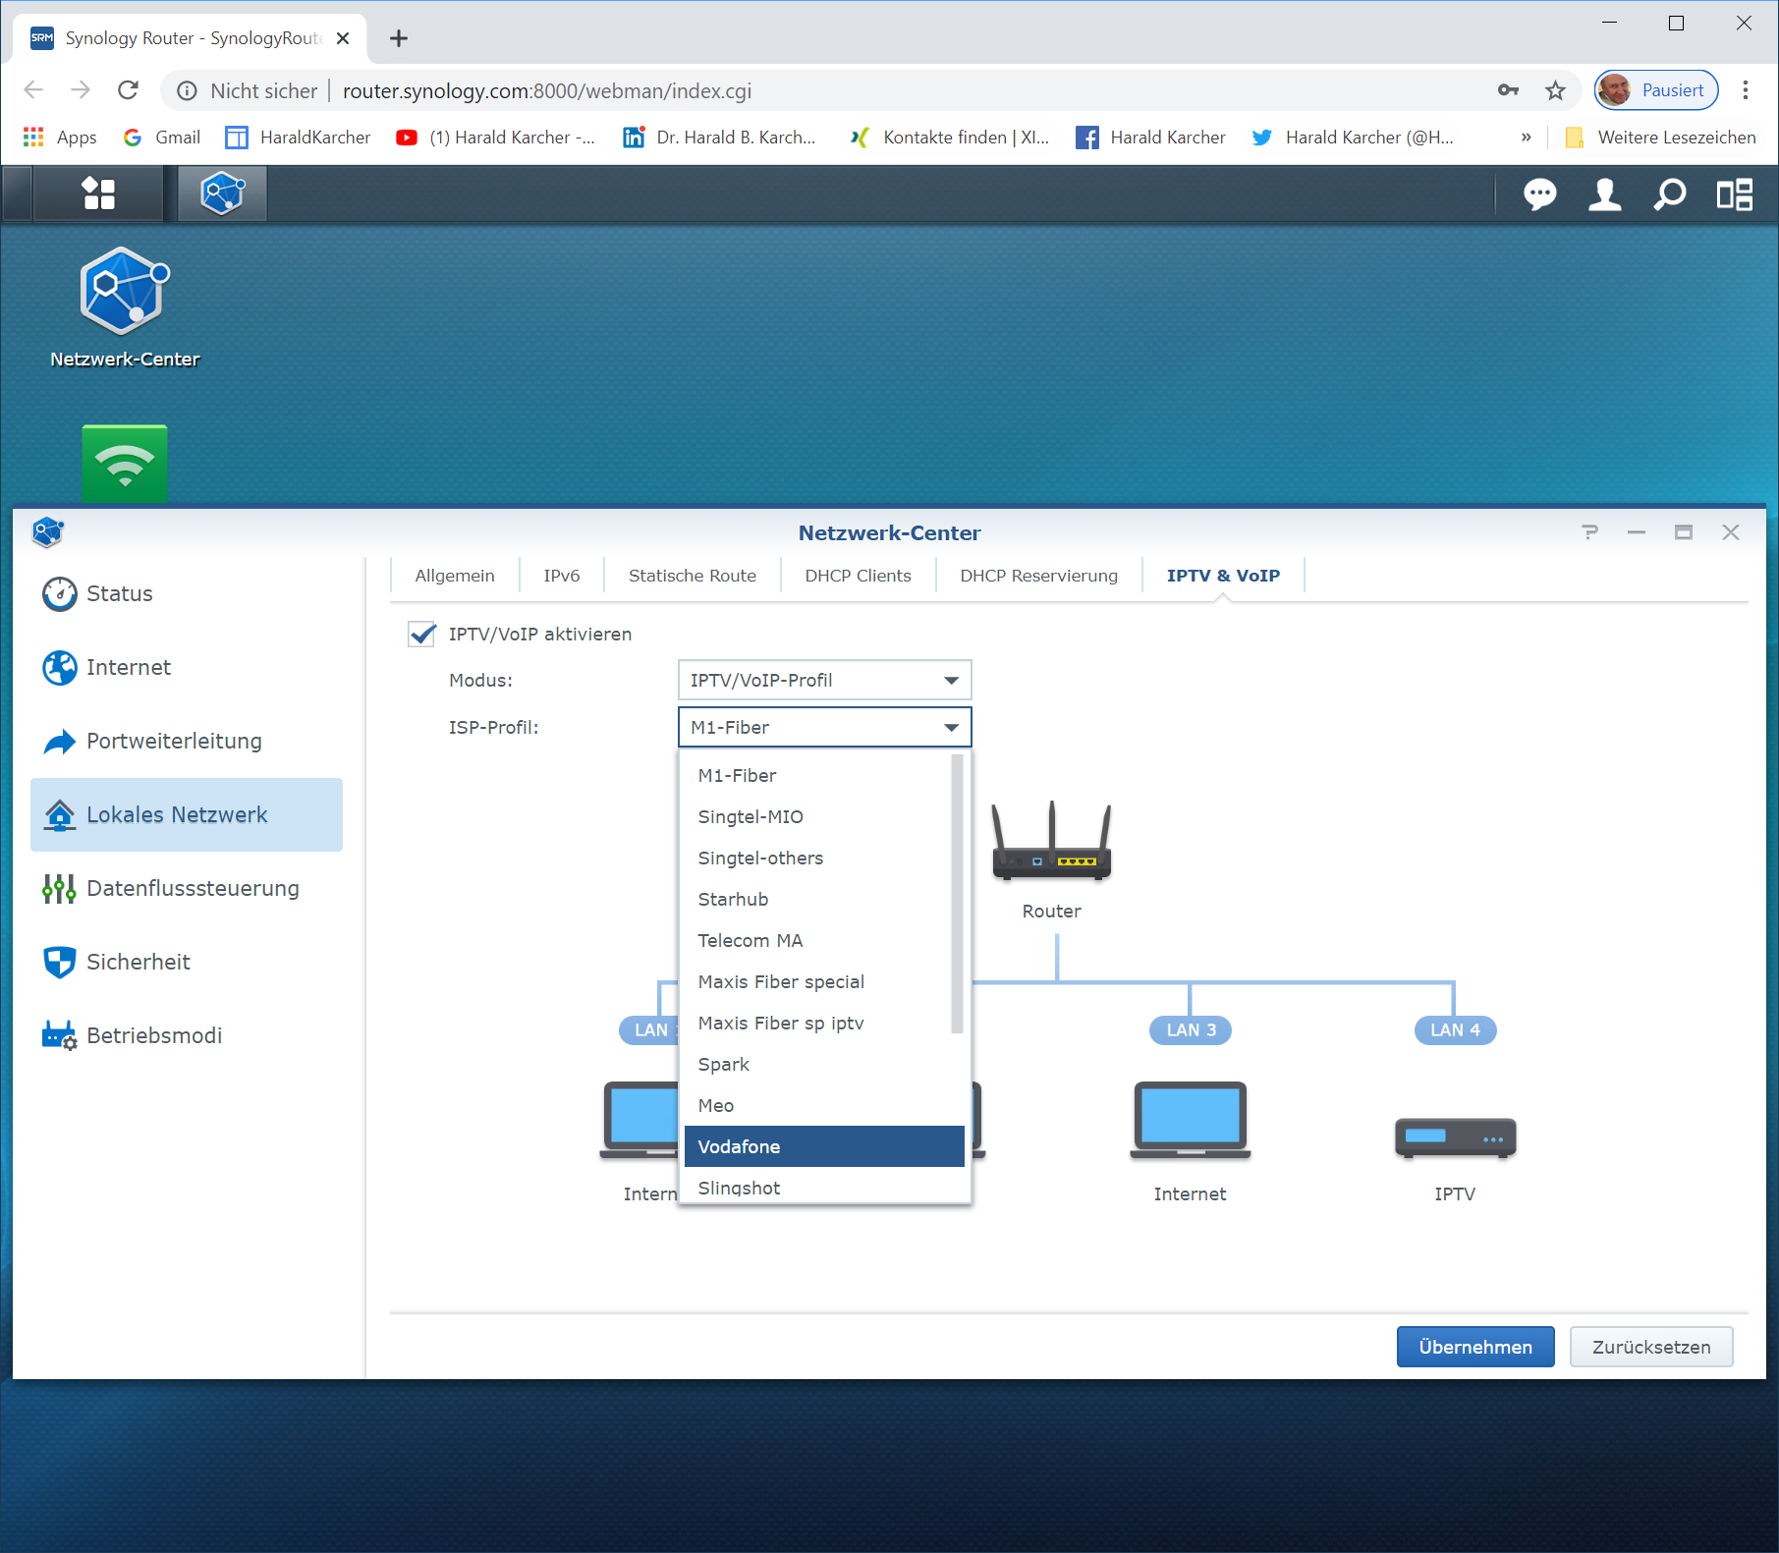
Task: Expand the Modus dropdown
Action: (x=824, y=680)
